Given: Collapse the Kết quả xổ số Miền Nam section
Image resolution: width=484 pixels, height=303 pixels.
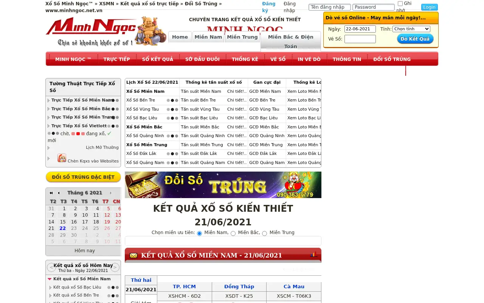Looking at the screenshot, I should pyautogui.click(x=50, y=279).
